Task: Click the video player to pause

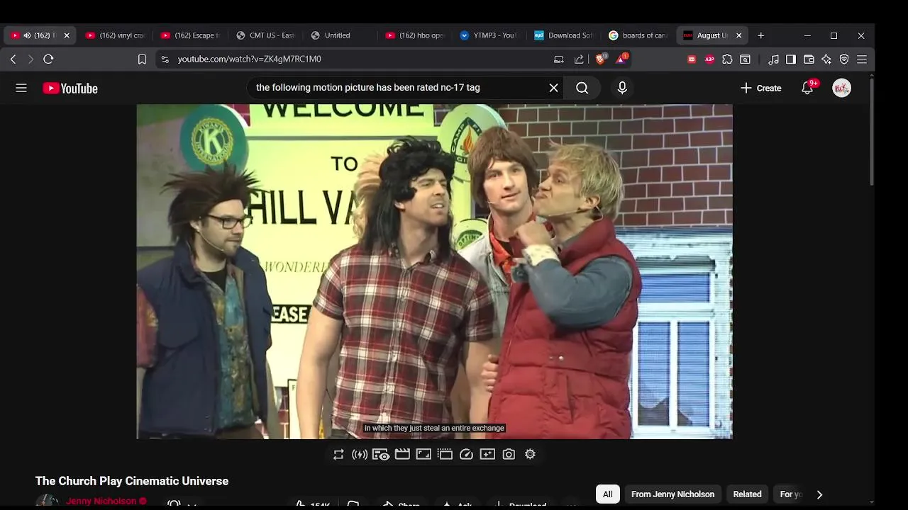Action: point(434,271)
